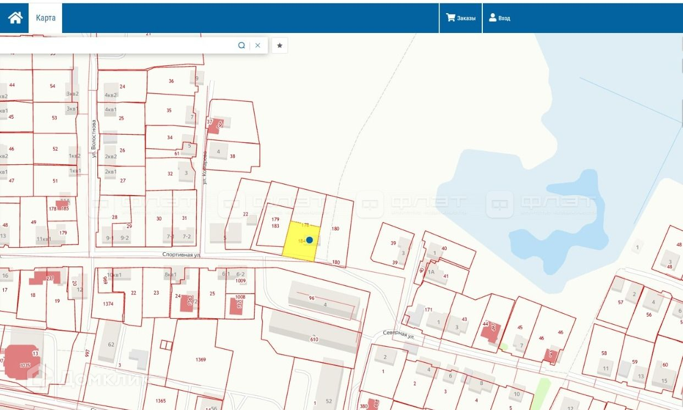Select the yellow highlighted parcel 184
Screen dimensions: 683x410
coord(297,247)
